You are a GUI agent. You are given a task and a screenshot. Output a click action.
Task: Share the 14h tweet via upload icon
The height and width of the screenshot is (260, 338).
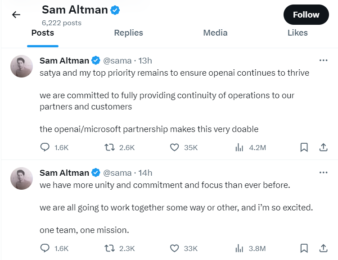pyautogui.click(x=323, y=248)
